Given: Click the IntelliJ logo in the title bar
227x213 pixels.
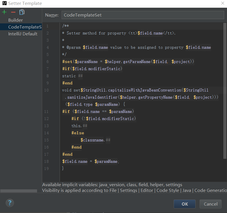Looking at the screenshot, I should (x=4, y=3).
